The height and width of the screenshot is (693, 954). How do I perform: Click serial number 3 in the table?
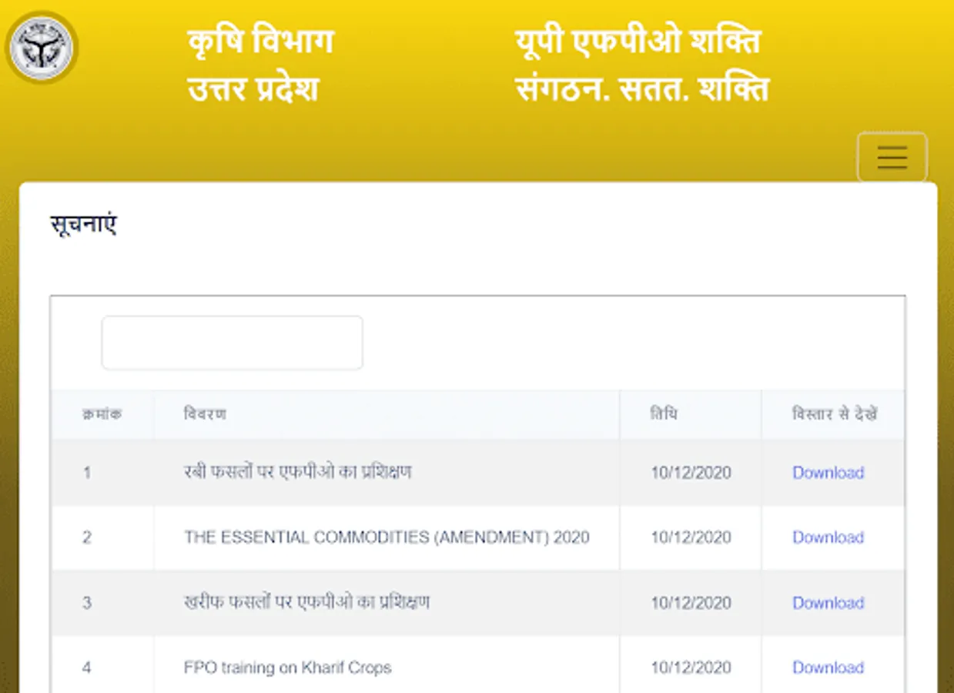coord(86,603)
